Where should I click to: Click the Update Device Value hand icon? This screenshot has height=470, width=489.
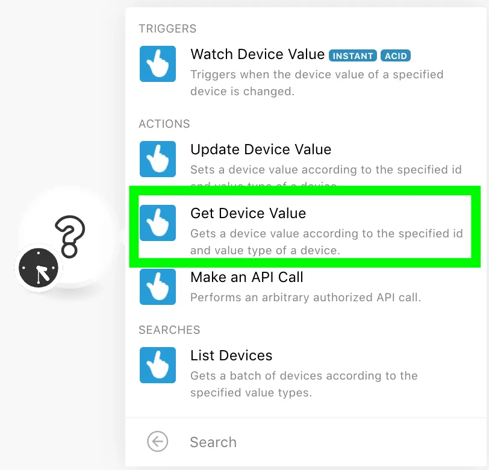[x=158, y=159]
